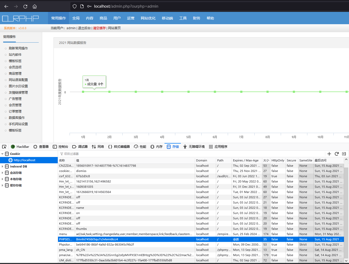The width and height of the screenshot is (349, 264).
Task: Open 站内邮件 in sidebar
Action: pos(15,55)
